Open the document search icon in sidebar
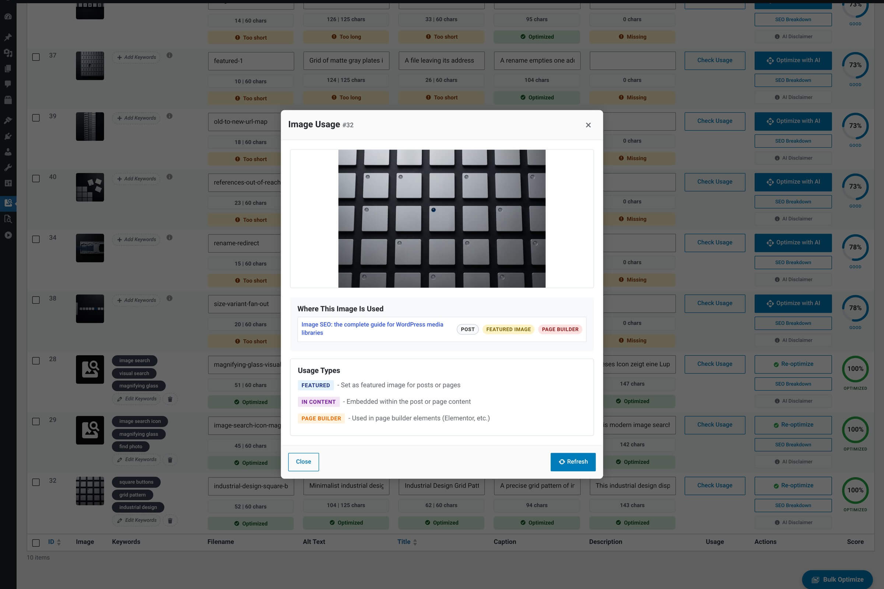This screenshot has height=589, width=884. [x=8, y=219]
